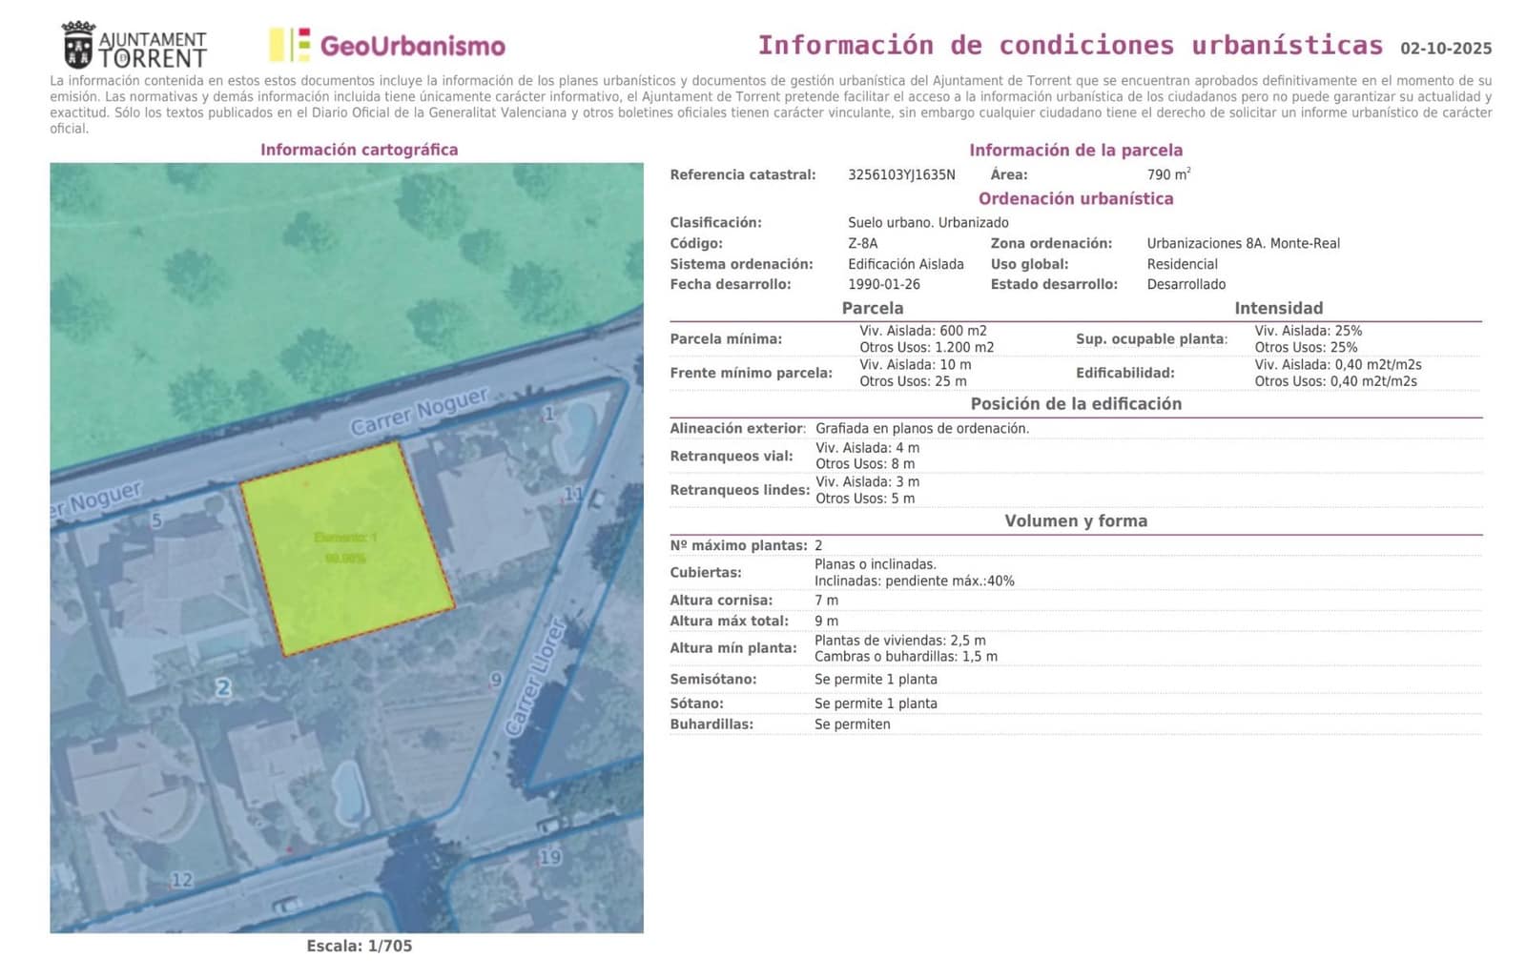1526x979 pixels.
Task: Click the Carrer Noguer street label
Action: pyautogui.click(x=421, y=408)
